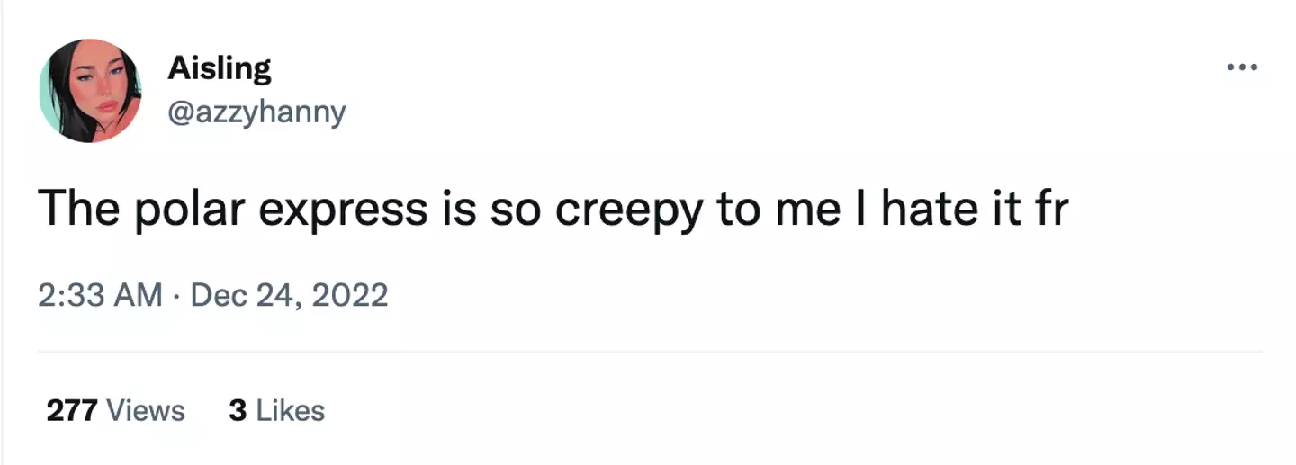This screenshot has height=465, width=1296.
Task: Click "fr" at the end of the tweet
Action: 1049,210
